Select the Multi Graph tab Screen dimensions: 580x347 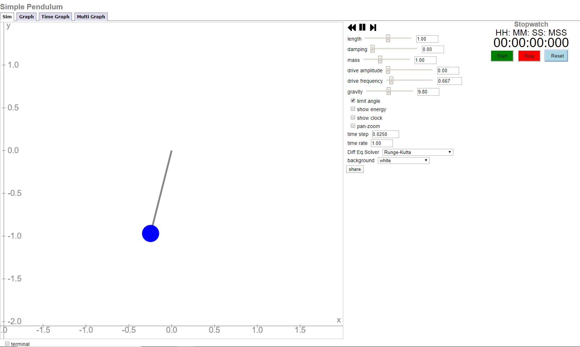coord(91,17)
